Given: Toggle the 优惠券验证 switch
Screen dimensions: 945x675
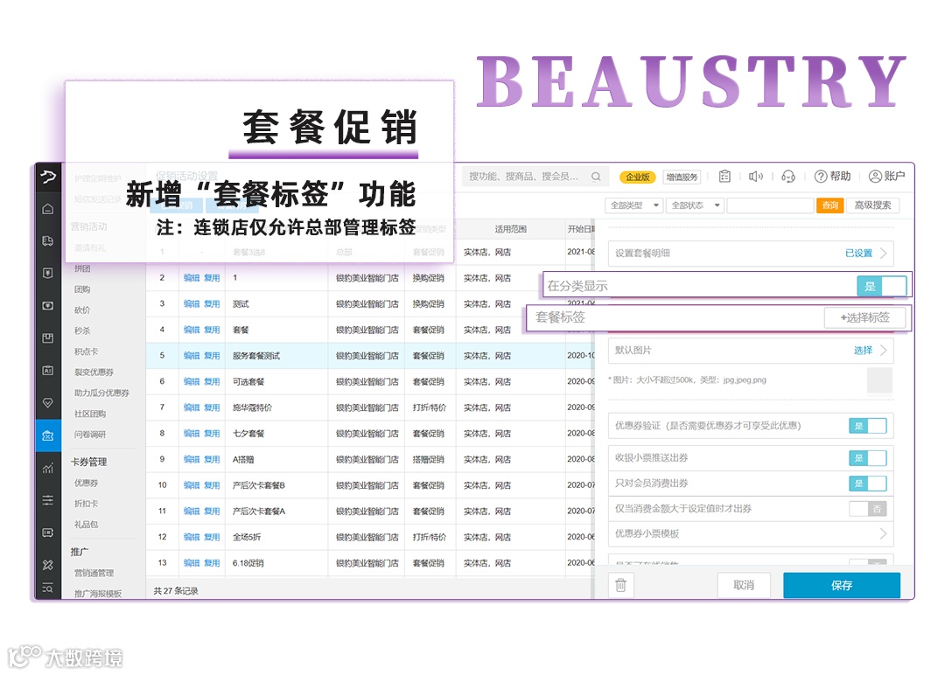Looking at the screenshot, I should coord(868,426).
